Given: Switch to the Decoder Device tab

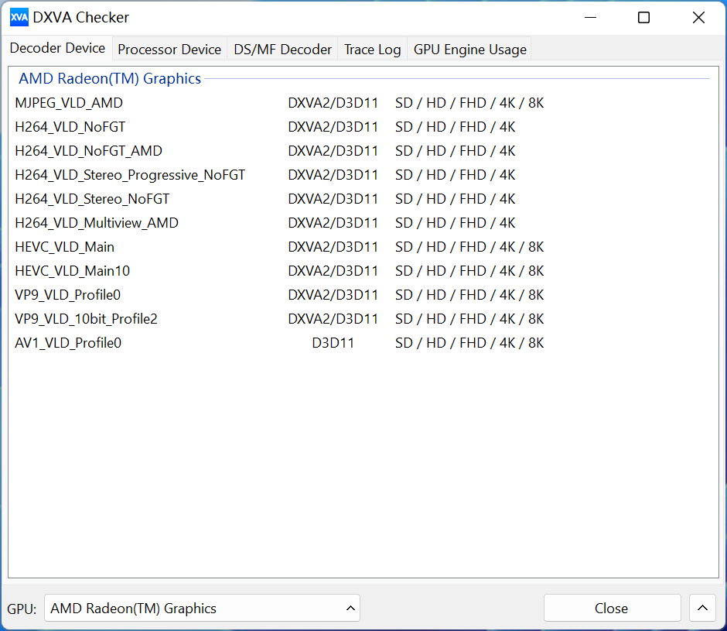Looking at the screenshot, I should pyautogui.click(x=57, y=48).
